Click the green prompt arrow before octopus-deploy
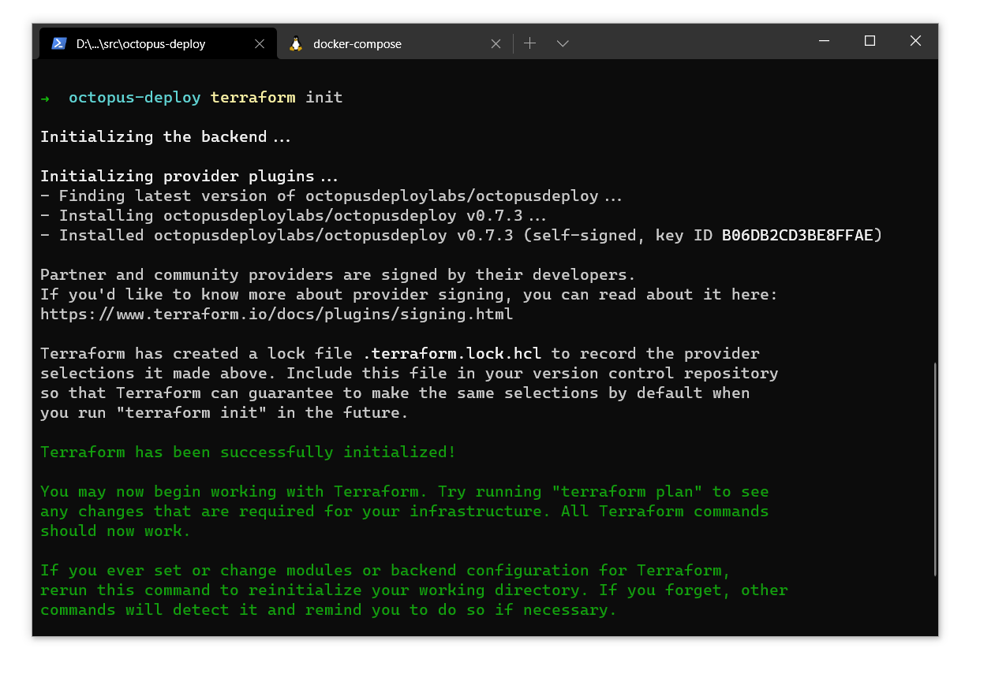The width and height of the screenshot is (995, 674). 45,99
